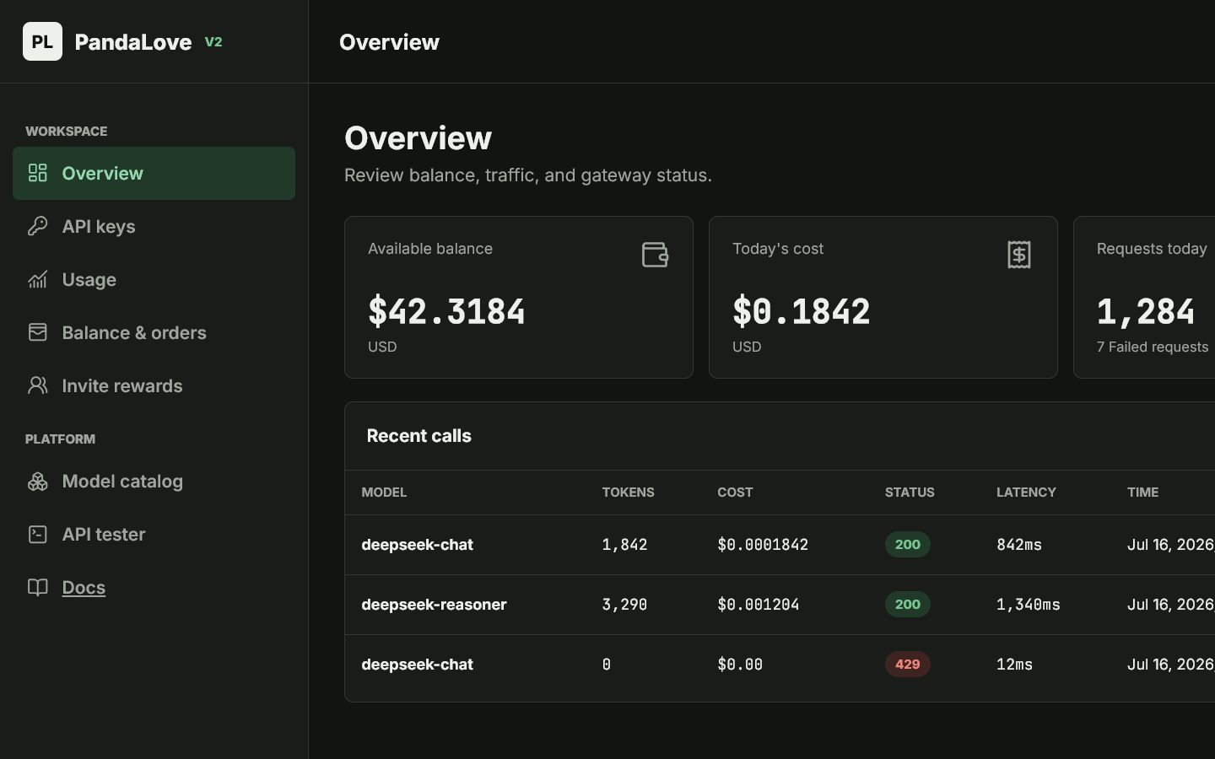Screen dimensions: 1215x759
Task: Click the TOKENS column header
Action: 628,492
